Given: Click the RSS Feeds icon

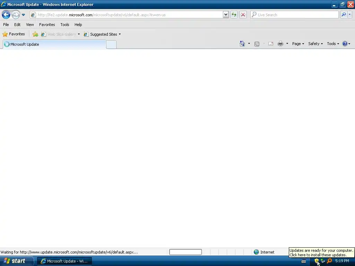Looking at the screenshot, I should point(257,44).
